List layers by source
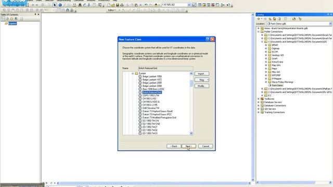The height and width of the screenshot is (187, 333). pos(7,19)
